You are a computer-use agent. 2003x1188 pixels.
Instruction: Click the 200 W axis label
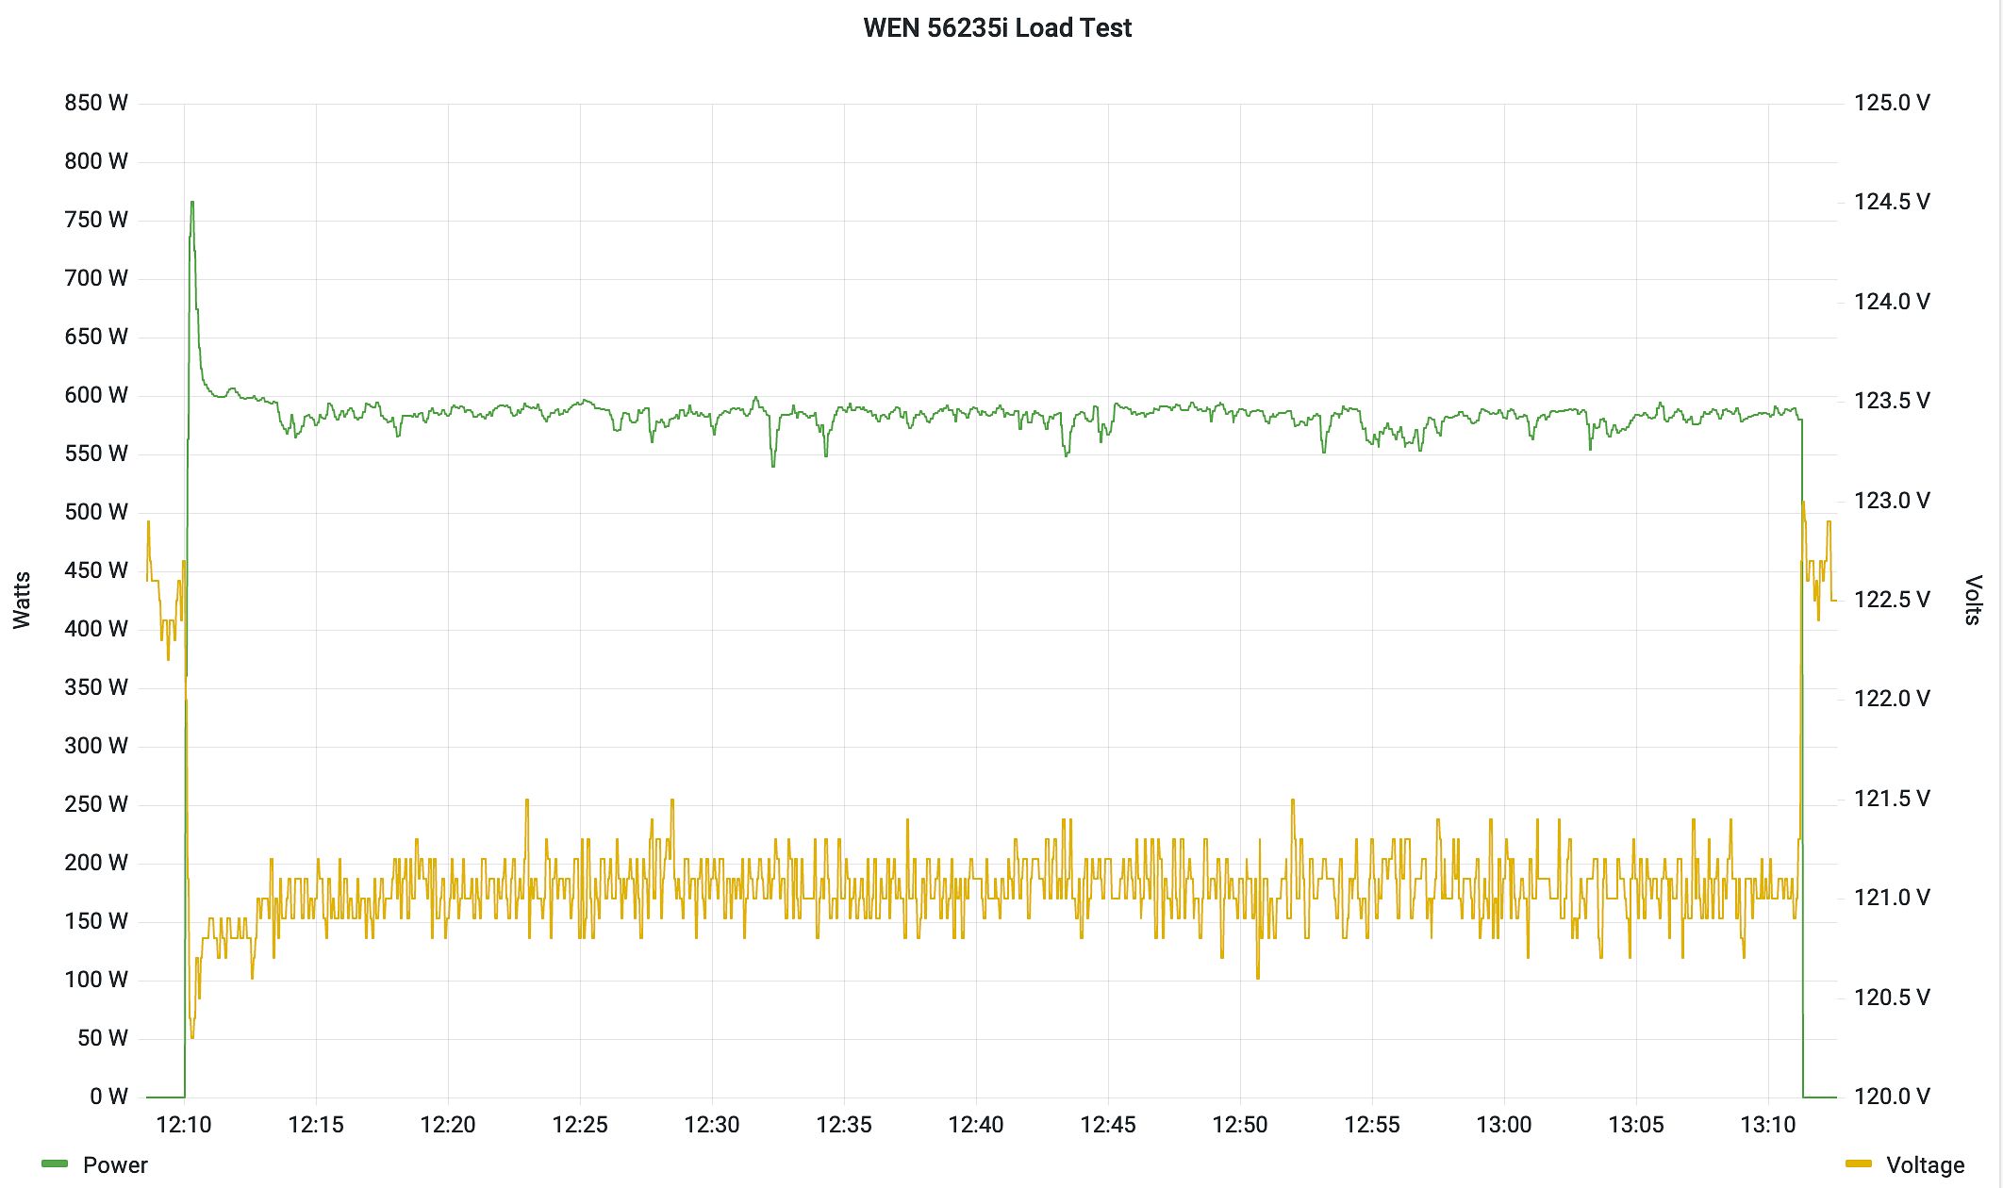[x=96, y=863]
